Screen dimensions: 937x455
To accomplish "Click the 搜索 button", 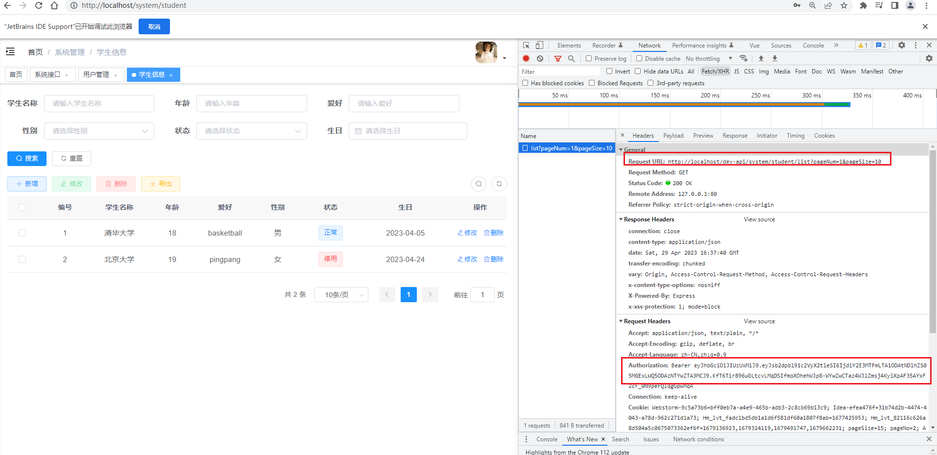I will (27, 158).
